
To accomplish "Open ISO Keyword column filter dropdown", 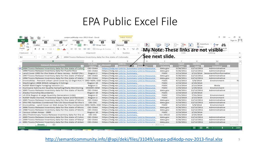I will 229,66.
